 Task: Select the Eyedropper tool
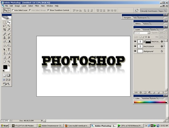tap(9, 58)
